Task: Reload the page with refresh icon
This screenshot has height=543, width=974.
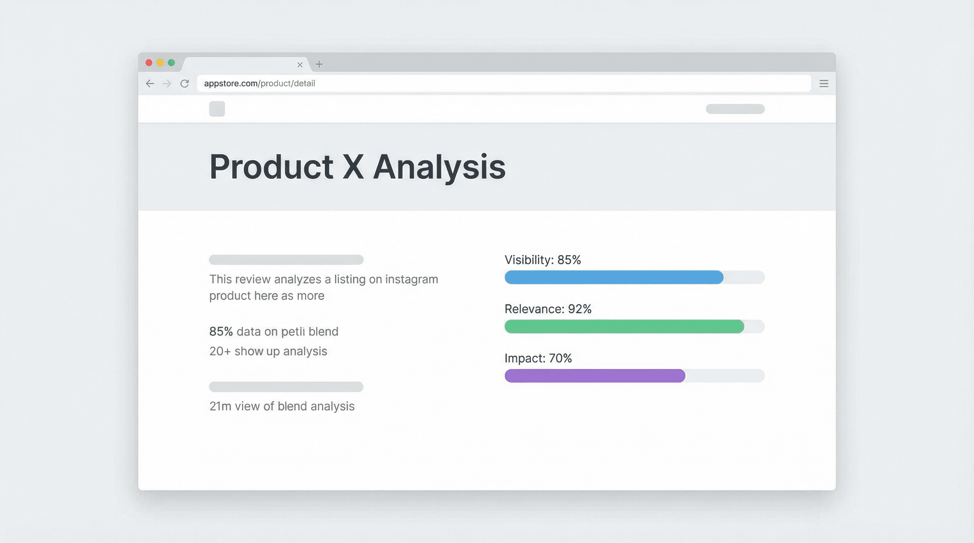Action: coord(184,83)
